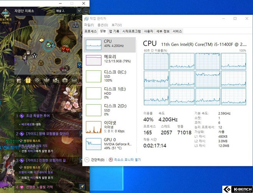Open the 채널 2 channel dropdown in game
253x193 pixels.
tap(68, 11)
